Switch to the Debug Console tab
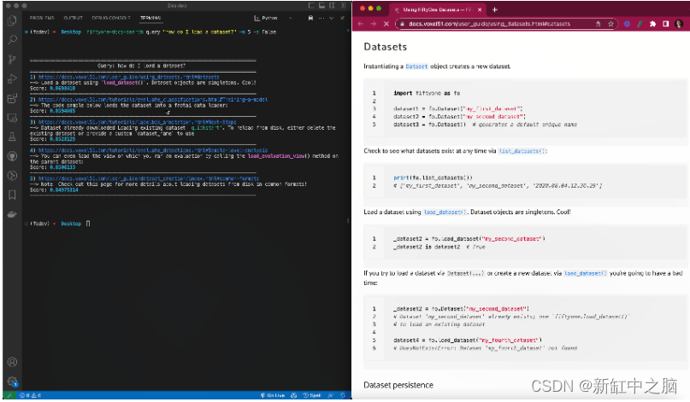 point(111,18)
